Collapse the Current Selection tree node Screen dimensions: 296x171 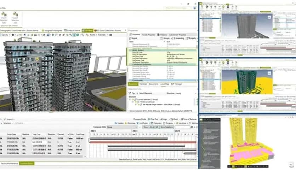pyautogui.click(x=131, y=99)
